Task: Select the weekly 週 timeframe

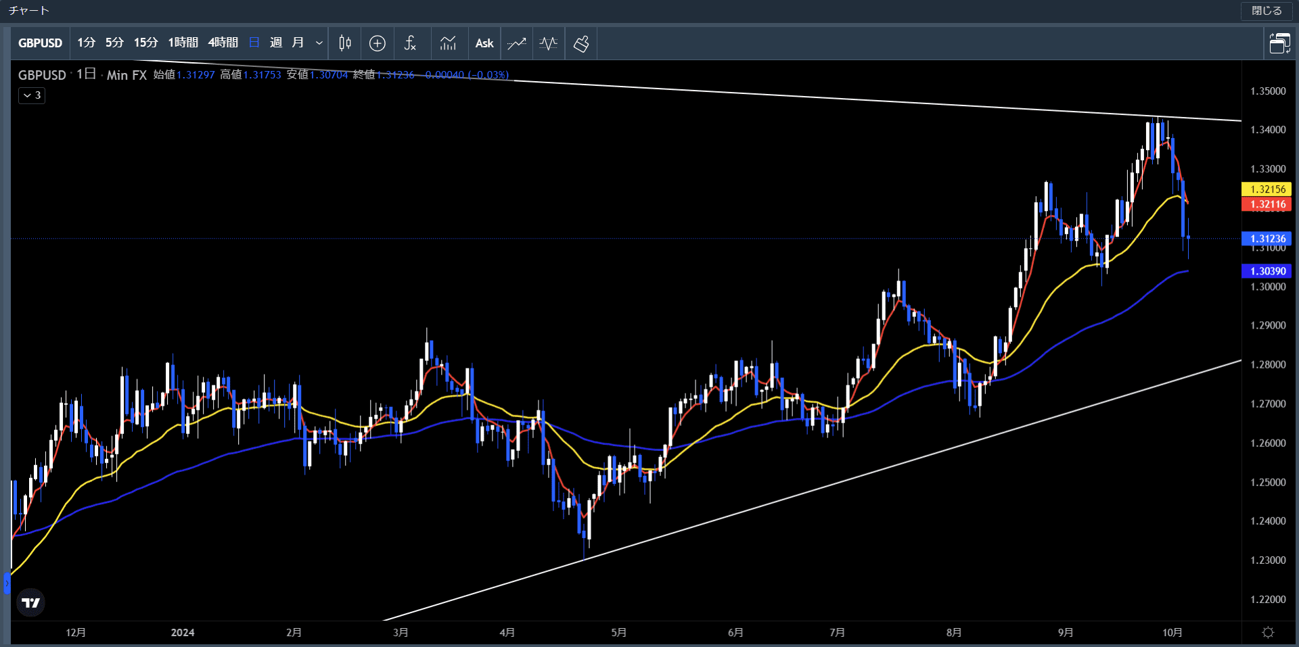Action: tap(276, 43)
